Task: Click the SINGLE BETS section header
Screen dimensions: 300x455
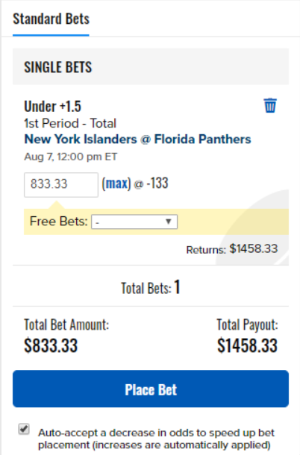Action: click(151, 66)
